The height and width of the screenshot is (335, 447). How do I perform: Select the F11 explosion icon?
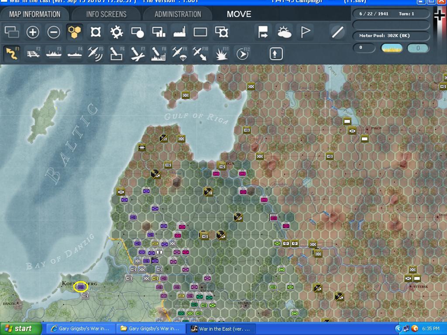click(221, 53)
